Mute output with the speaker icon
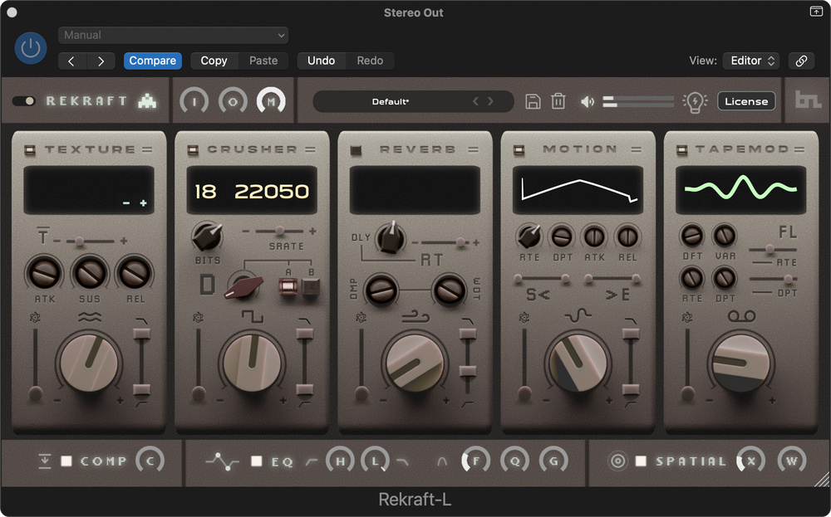 pyautogui.click(x=588, y=101)
